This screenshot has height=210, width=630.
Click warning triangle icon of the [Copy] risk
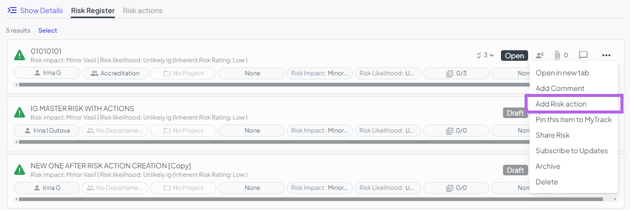pyautogui.click(x=20, y=169)
